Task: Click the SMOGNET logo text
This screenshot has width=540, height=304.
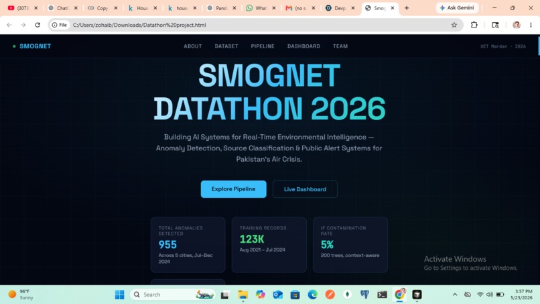Action: [35, 46]
